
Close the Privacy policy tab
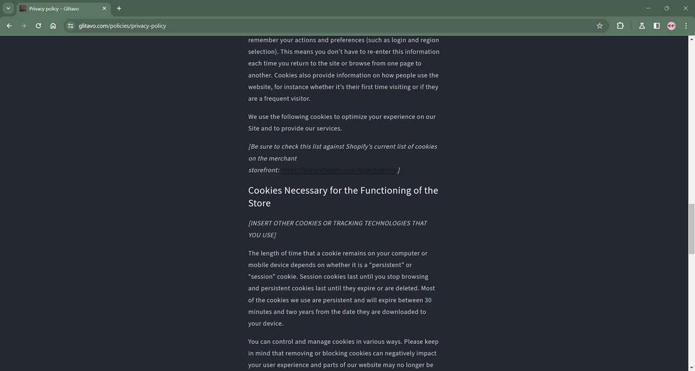[x=104, y=9]
